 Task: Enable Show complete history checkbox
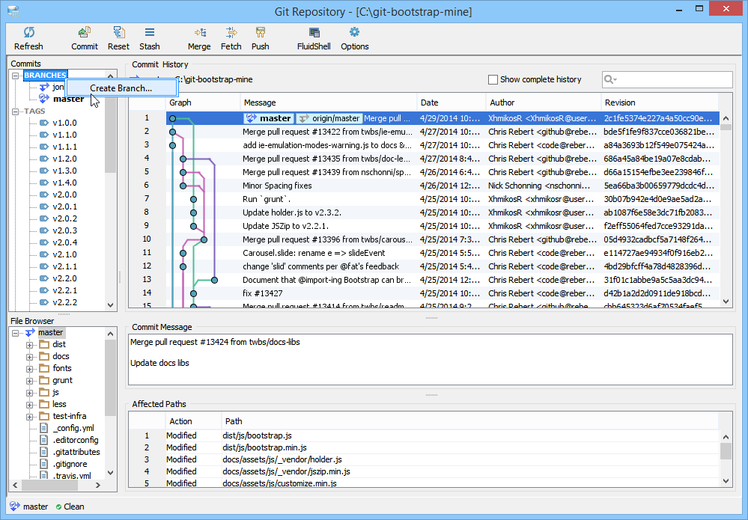point(493,79)
